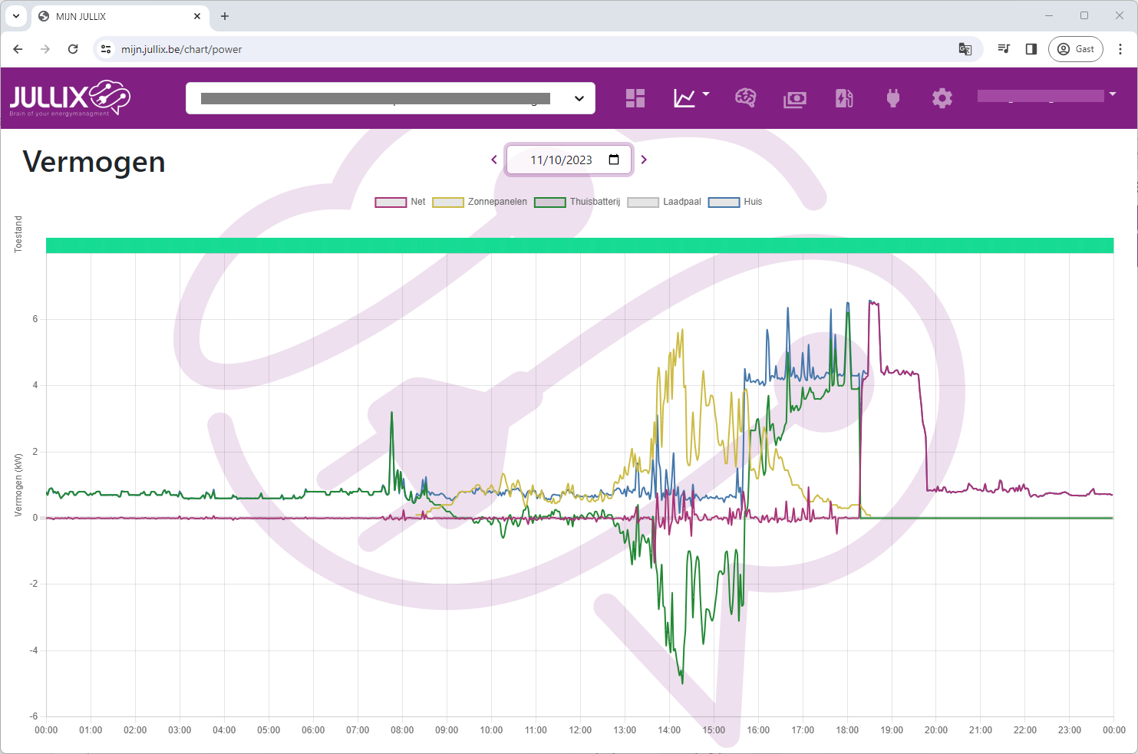Click the Huis legend color swatch
This screenshot has height=754, width=1138.
(x=724, y=202)
